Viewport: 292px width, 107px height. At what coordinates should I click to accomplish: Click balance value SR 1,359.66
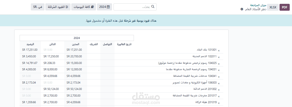pos(29,102)
